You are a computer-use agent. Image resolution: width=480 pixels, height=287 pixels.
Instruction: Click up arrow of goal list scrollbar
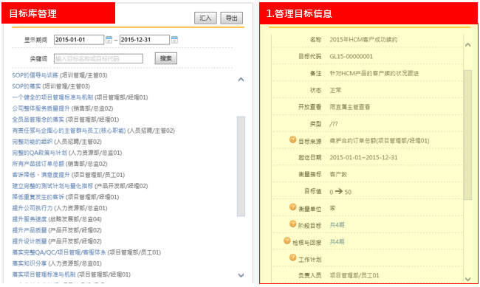(x=241, y=80)
